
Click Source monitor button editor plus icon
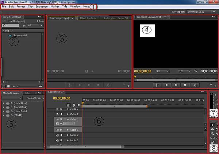128,86
